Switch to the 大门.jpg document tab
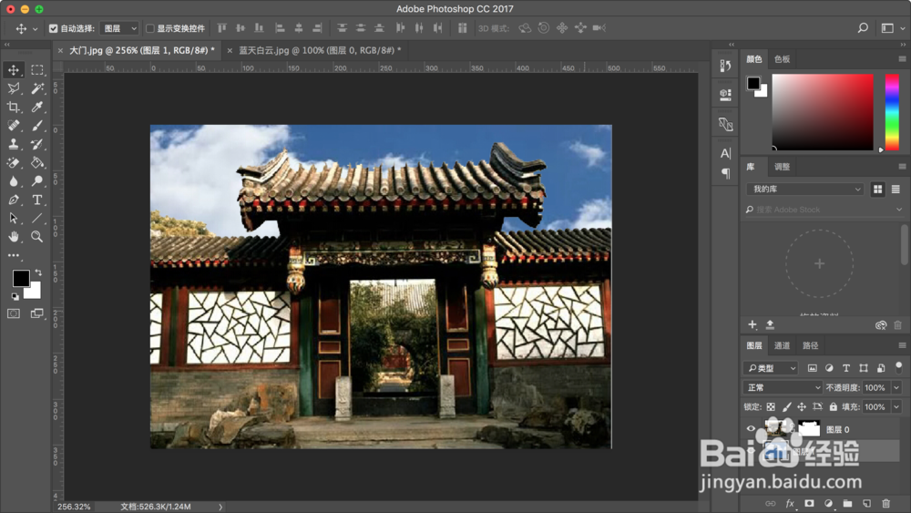 click(142, 50)
